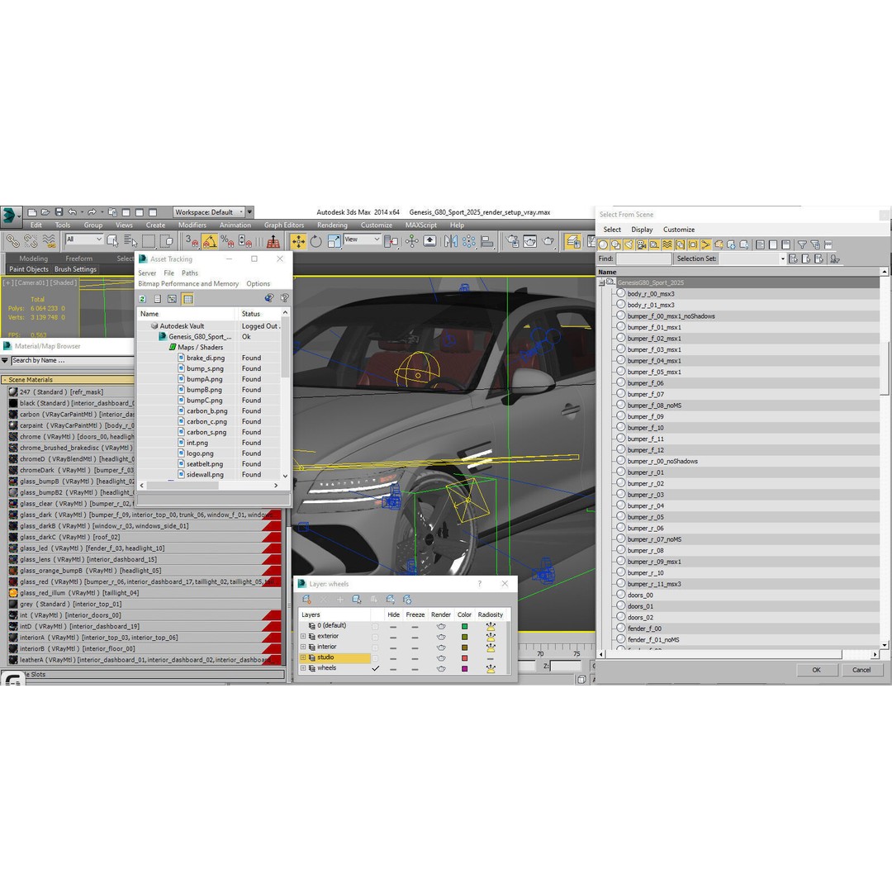This screenshot has height=892, width=892.
Task: Click the Brush Settings ribbon button
Action: (76, 269)
